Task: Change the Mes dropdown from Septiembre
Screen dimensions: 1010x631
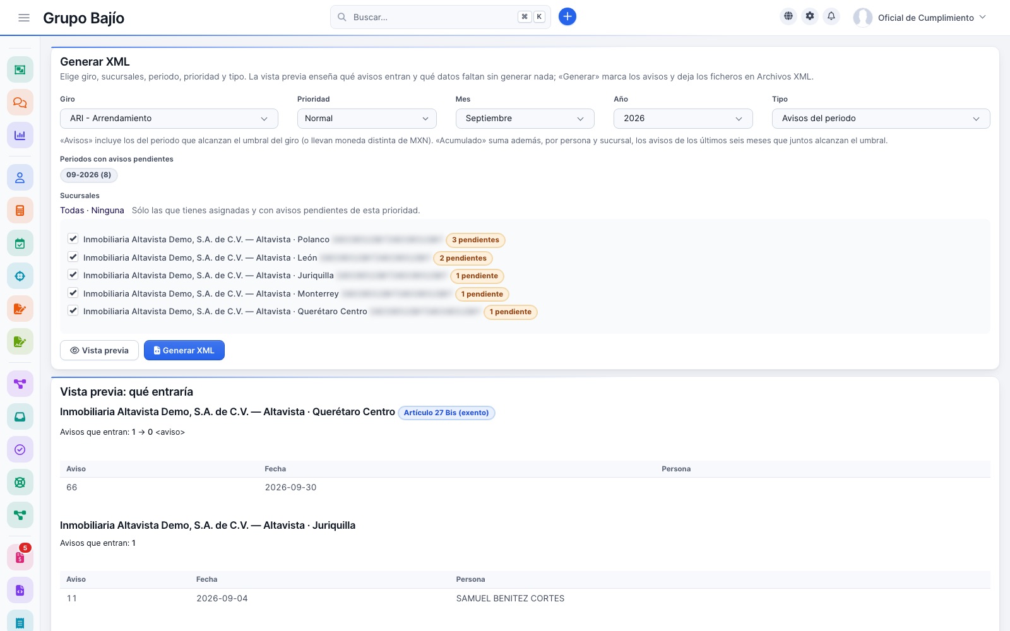Action: tap(525, 119)
